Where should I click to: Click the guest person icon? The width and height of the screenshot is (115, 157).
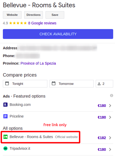pyautogui.click(x=99, y=84)
